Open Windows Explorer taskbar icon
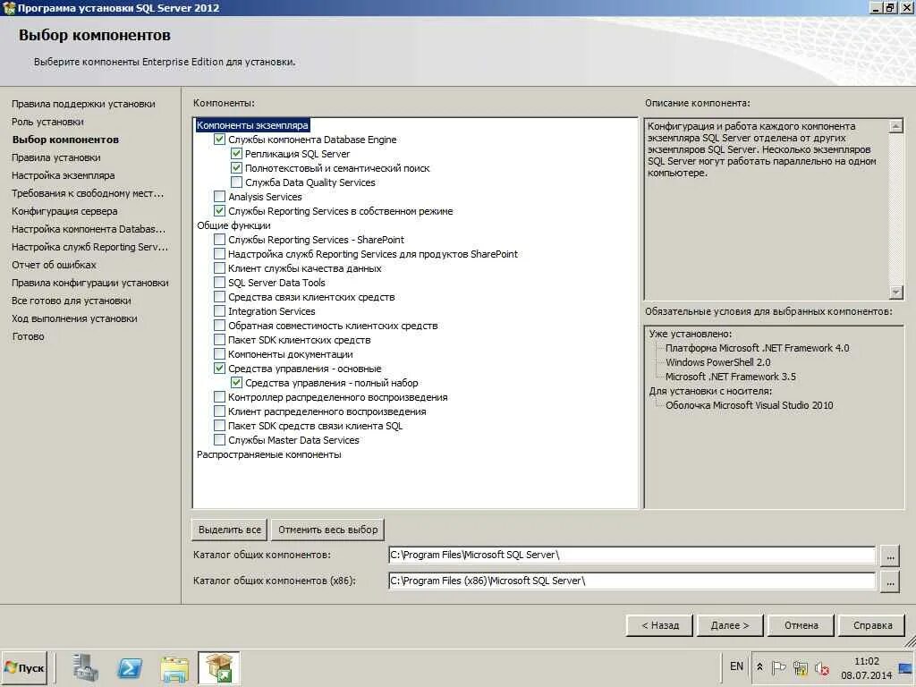Screen dimensions: 916x687 [174, 667]
